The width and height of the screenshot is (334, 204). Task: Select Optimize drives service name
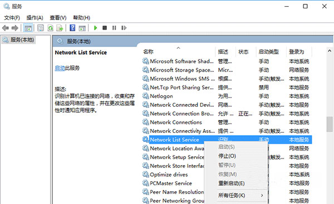(169, 175)
